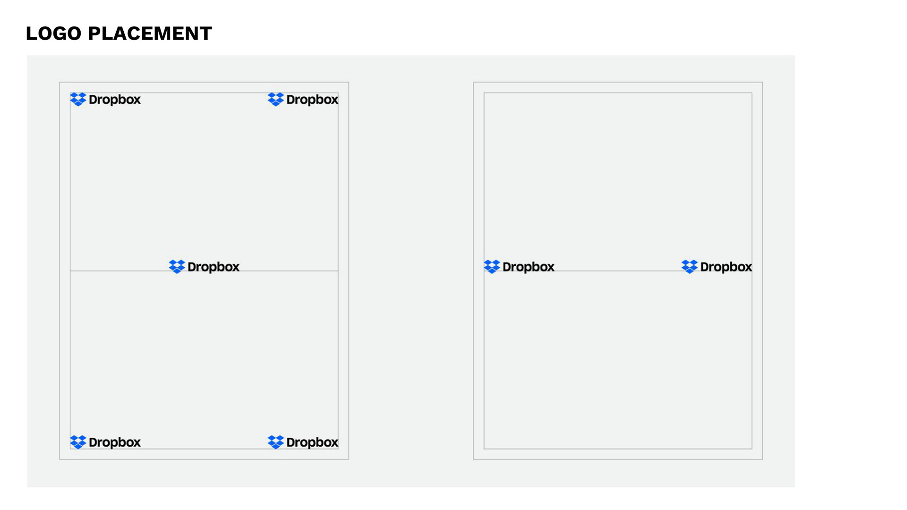Click the bottom-left Dropbox glyph on left page
The image size is (907, 510).
click(78, 442)
